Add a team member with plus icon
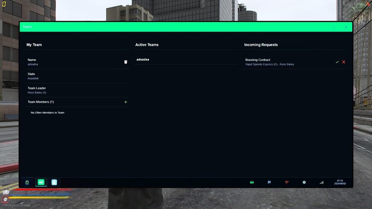Viewport: 372px width, 209px height. [x=126, y=102]
